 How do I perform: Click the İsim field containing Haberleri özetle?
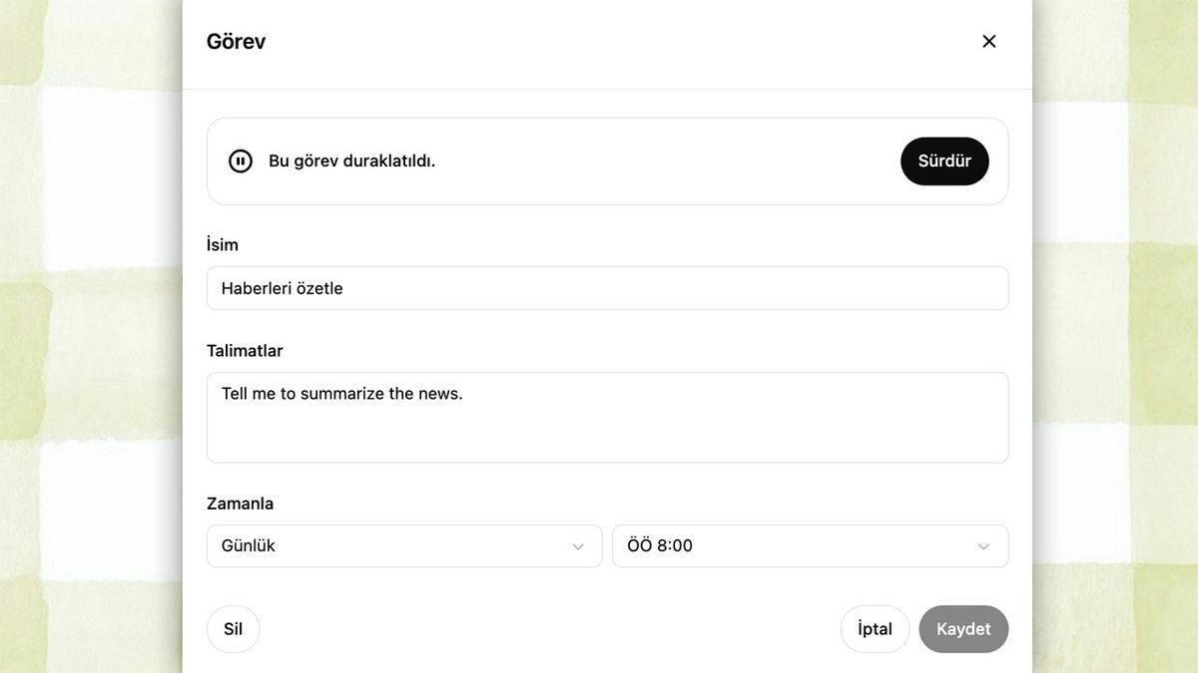607,288
